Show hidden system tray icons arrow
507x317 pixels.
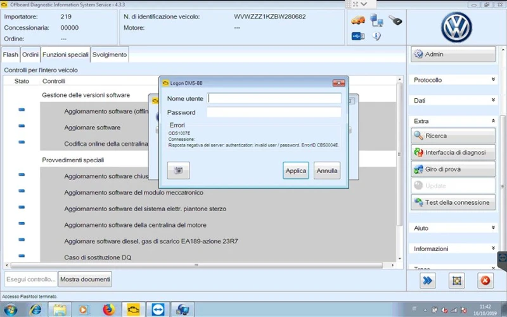(425, 310)
